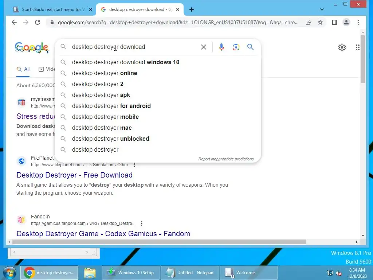Share this page via share icon
This screenshot has height=280, width=373.
coord(309,22)
